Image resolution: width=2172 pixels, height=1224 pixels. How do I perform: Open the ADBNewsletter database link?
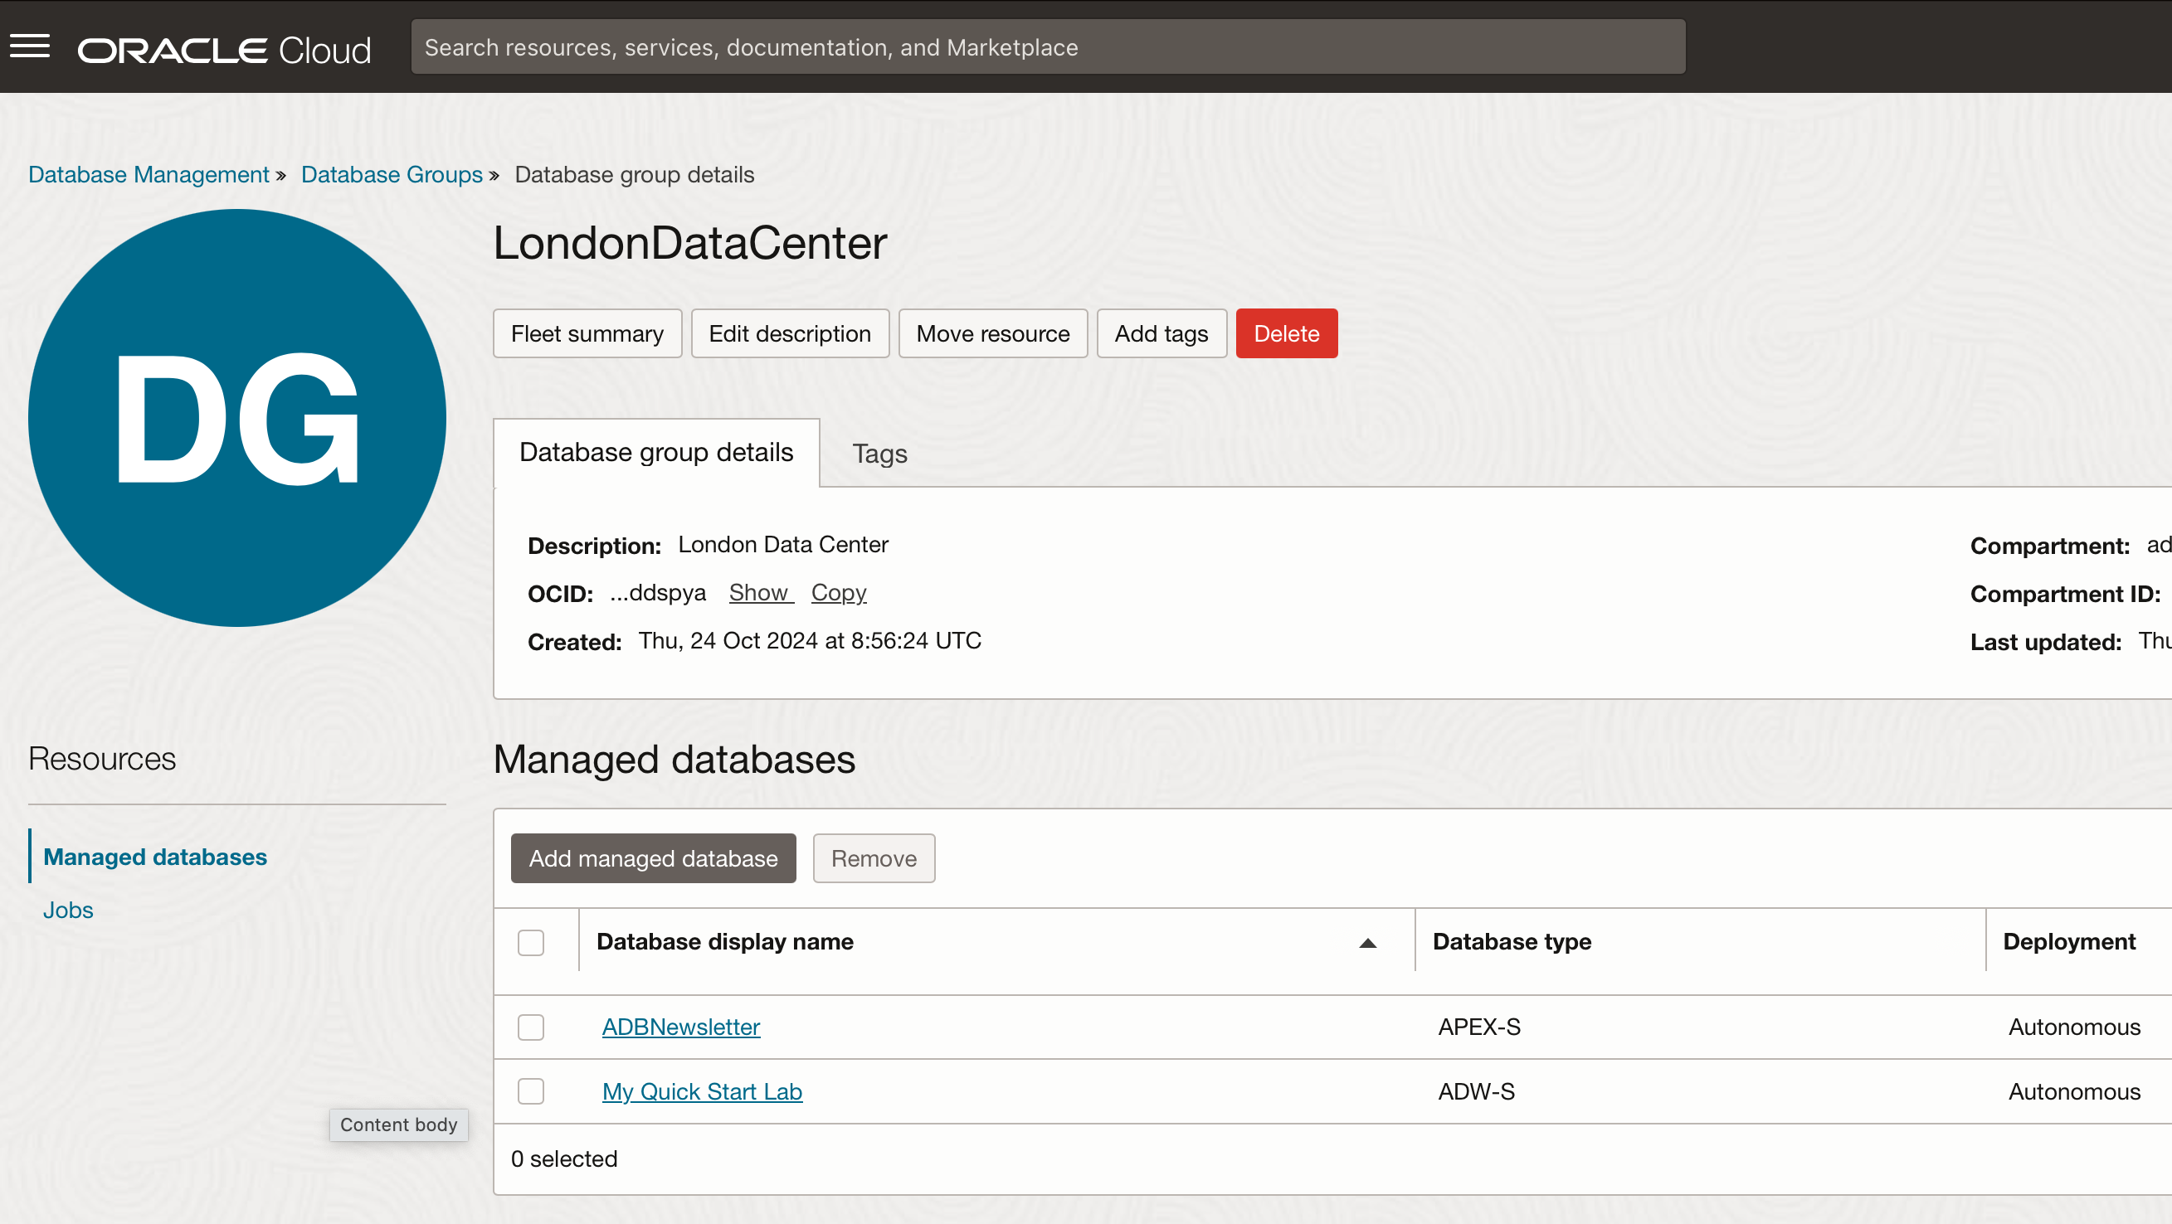point(680,1027)
